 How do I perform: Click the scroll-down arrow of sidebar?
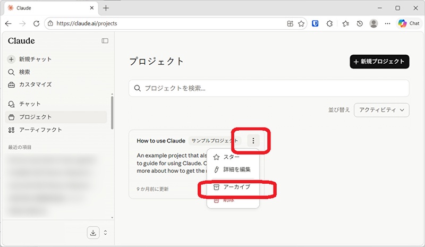(112, 217)
